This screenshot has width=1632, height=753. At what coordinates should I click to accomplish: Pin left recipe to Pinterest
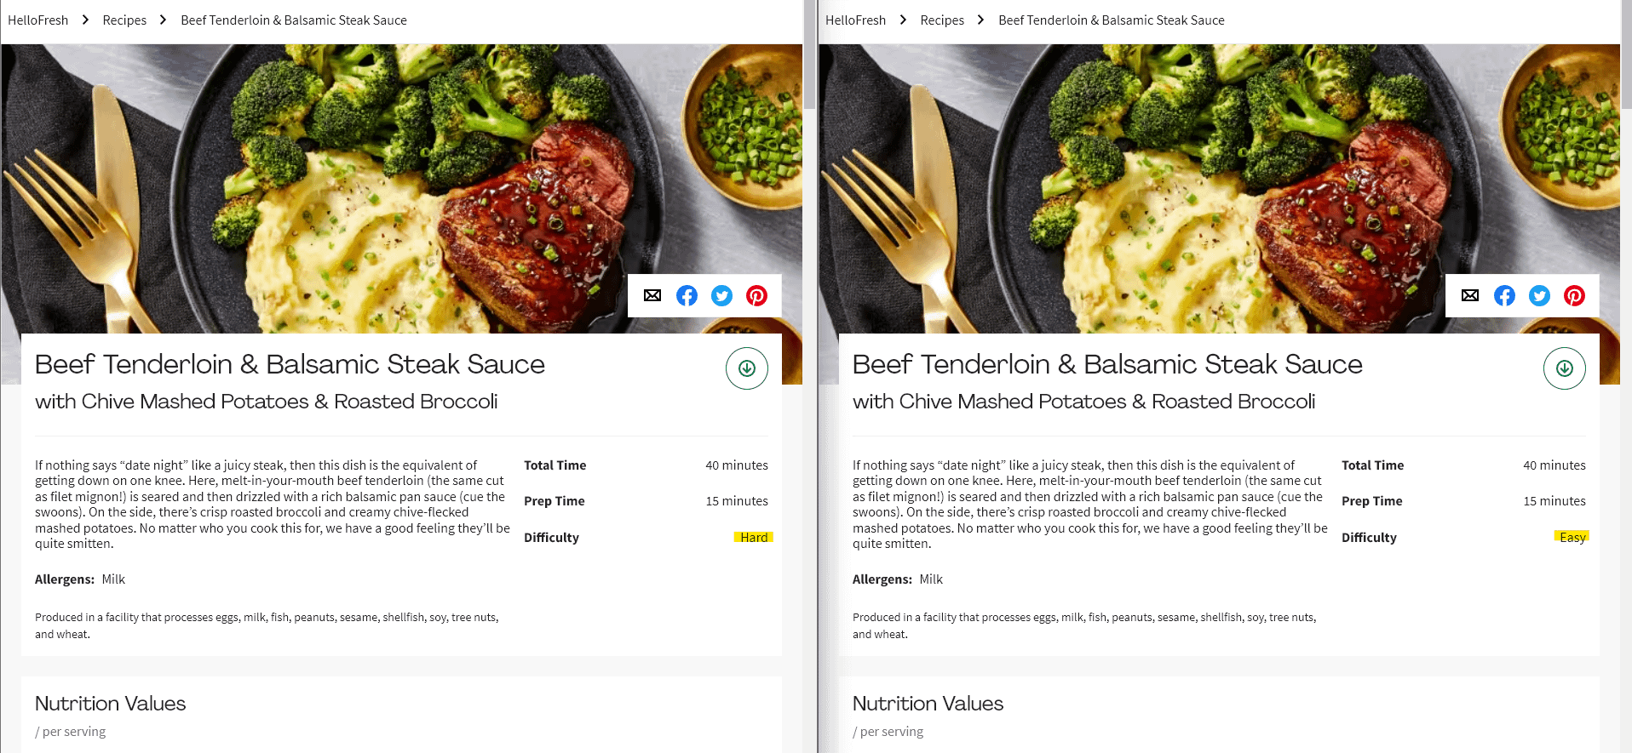[756, 295]
